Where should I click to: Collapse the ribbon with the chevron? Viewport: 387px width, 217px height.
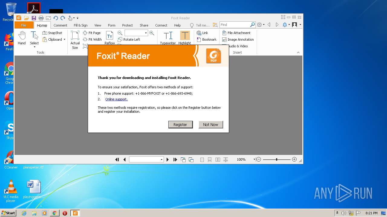click(x=298, y=52)
